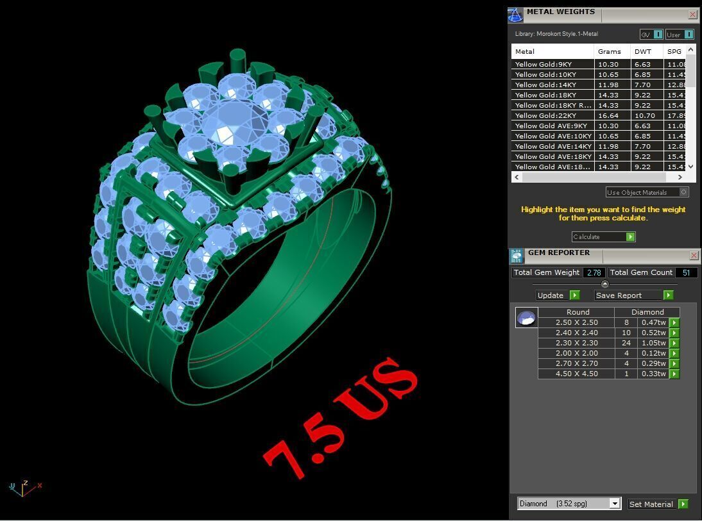The width and height of the screenshot is (702, 521).
Task: Click green arrow on 2.50 X 2.50 row
Action: click(674, 322)
